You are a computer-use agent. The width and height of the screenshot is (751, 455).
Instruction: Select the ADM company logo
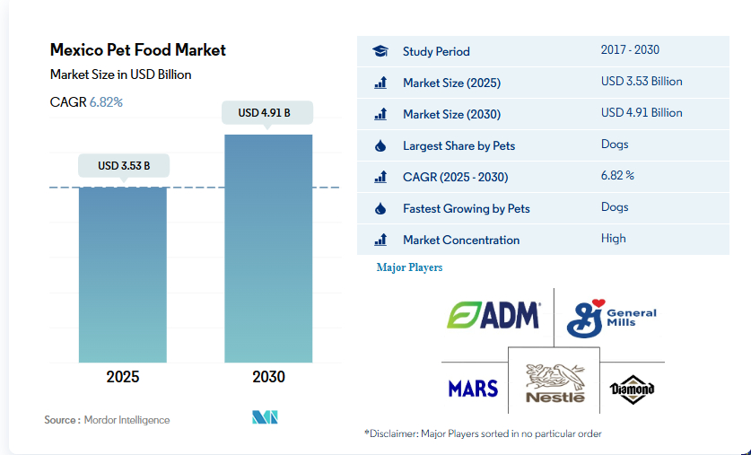pos(493,314)
